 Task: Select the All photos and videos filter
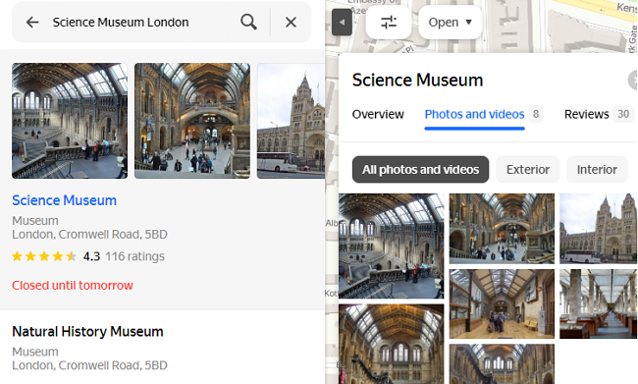pyautogui.click(x=420, y=169)
